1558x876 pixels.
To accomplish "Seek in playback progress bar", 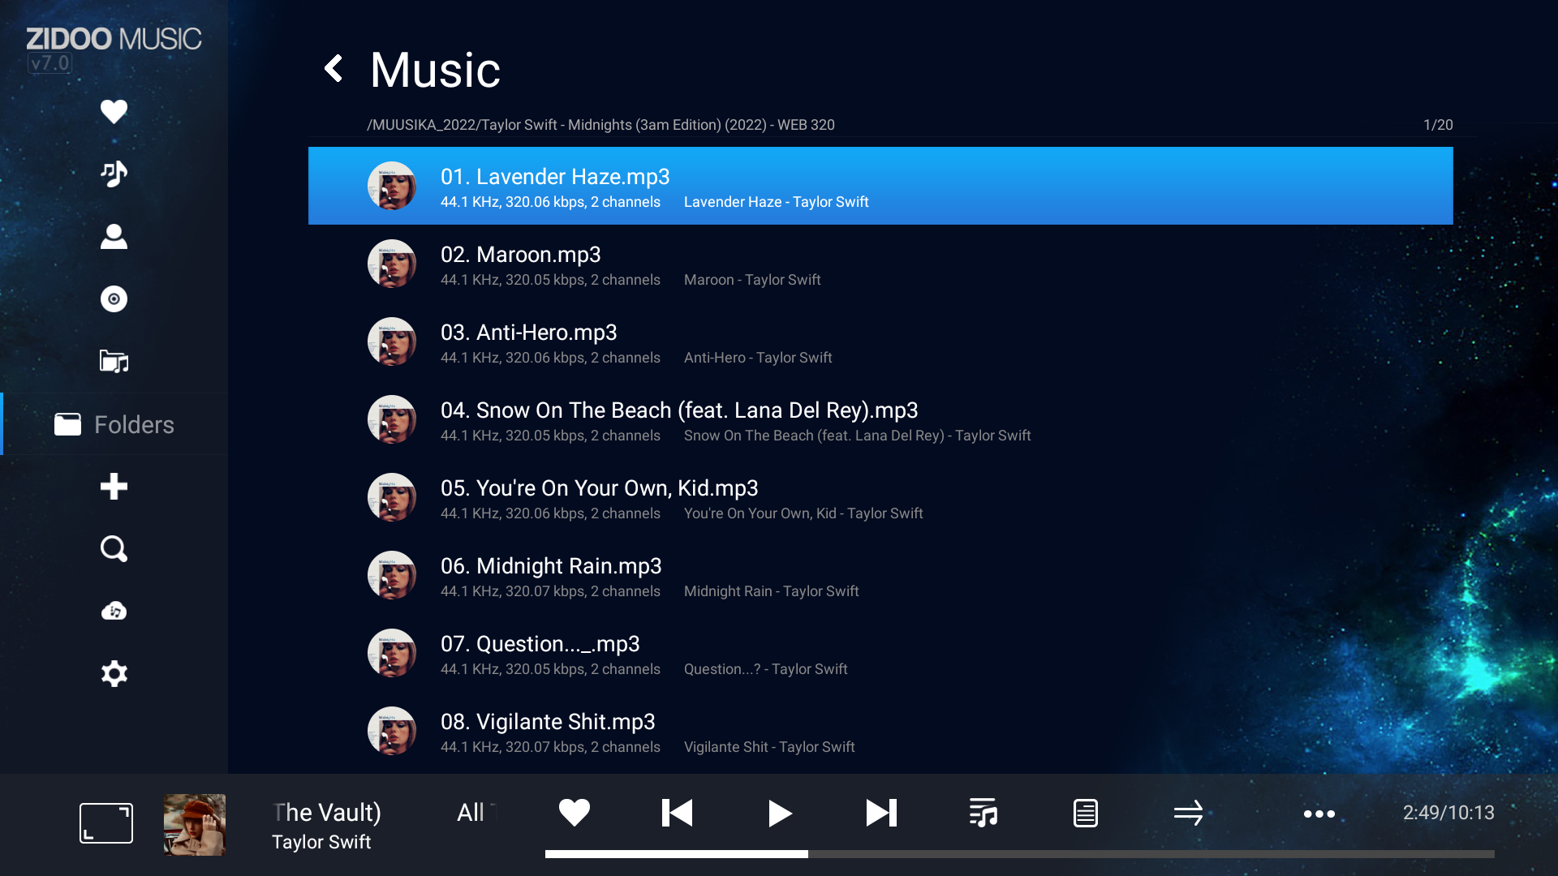I will tap(1020, 854).
